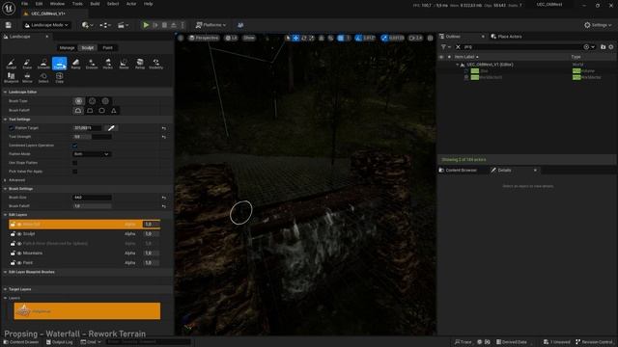Select the Ramp sculpt tool
The height and width of the screenshot is (347, 618).
[75, 64]
